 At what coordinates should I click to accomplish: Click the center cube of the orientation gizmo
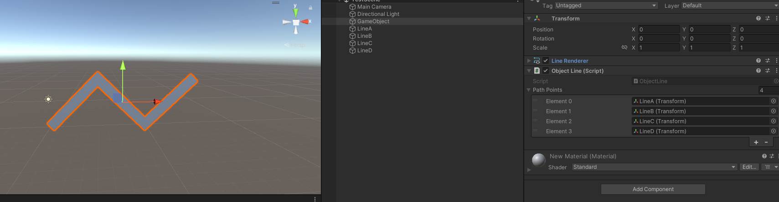(296, 22)
